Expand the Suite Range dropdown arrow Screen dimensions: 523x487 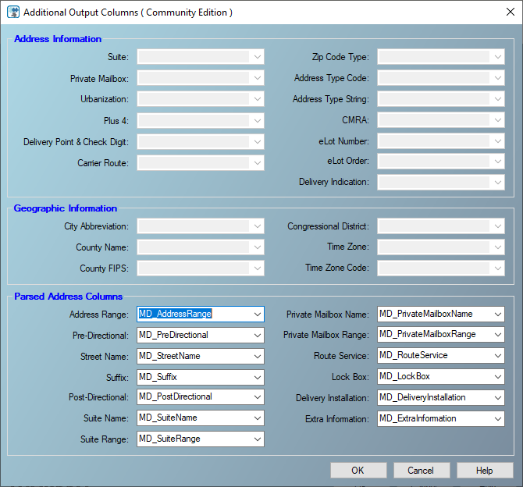(257, 439)
